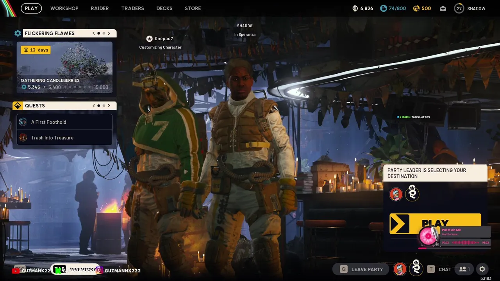
Task: Click the LEAVE PARTY button
Action: click(x=361, y=269)
